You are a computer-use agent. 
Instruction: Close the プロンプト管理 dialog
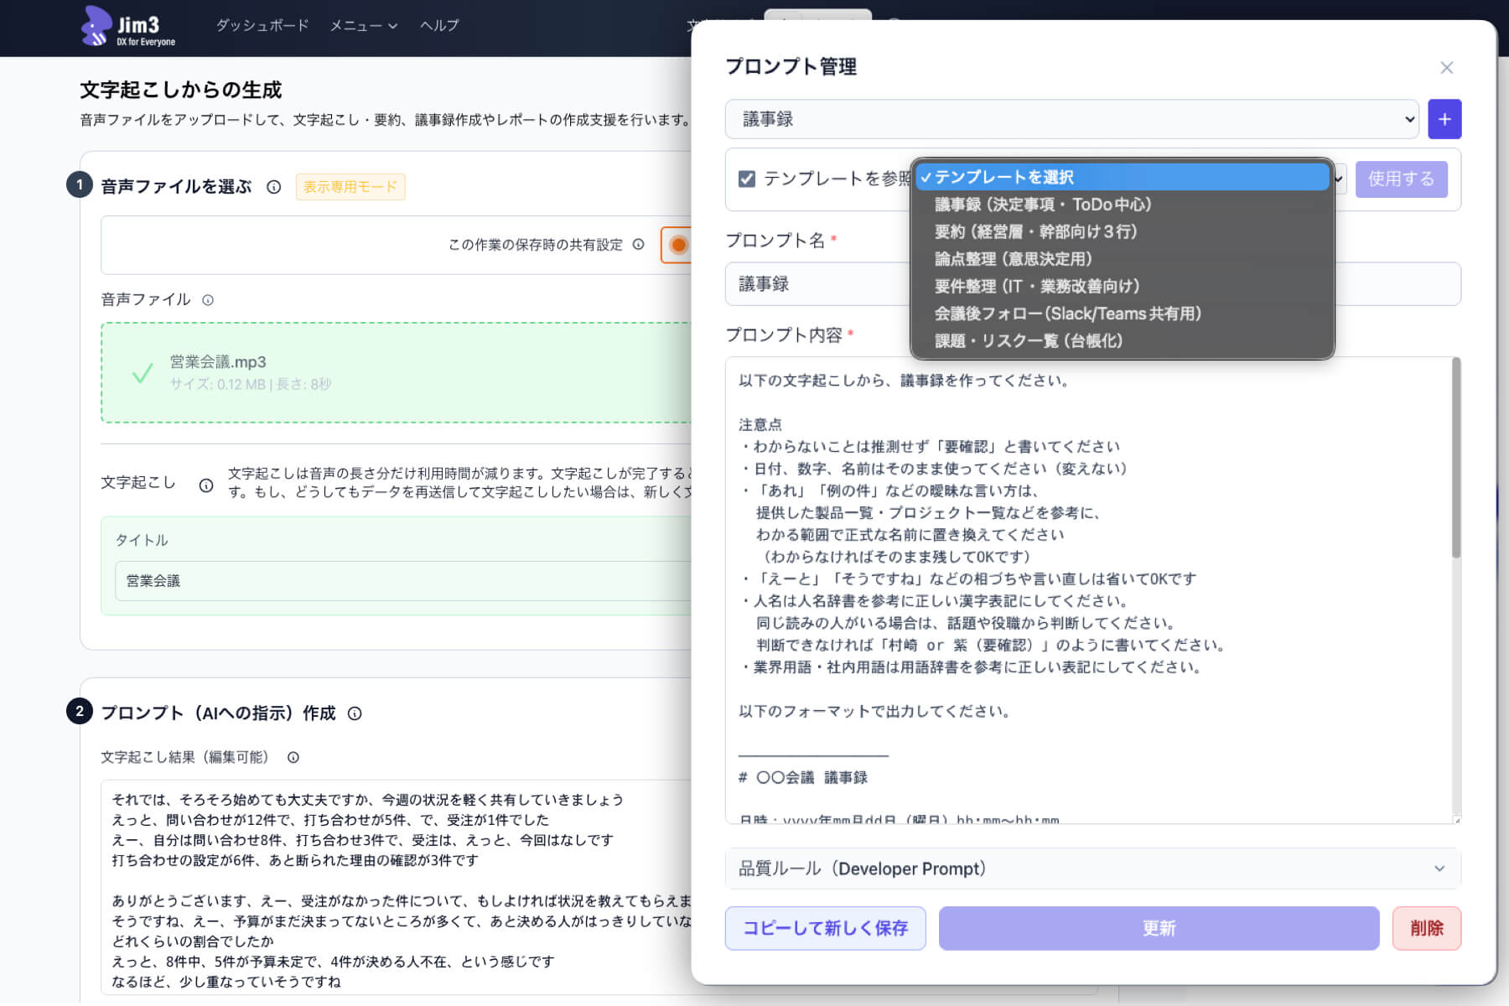[x=1446, y=67]
